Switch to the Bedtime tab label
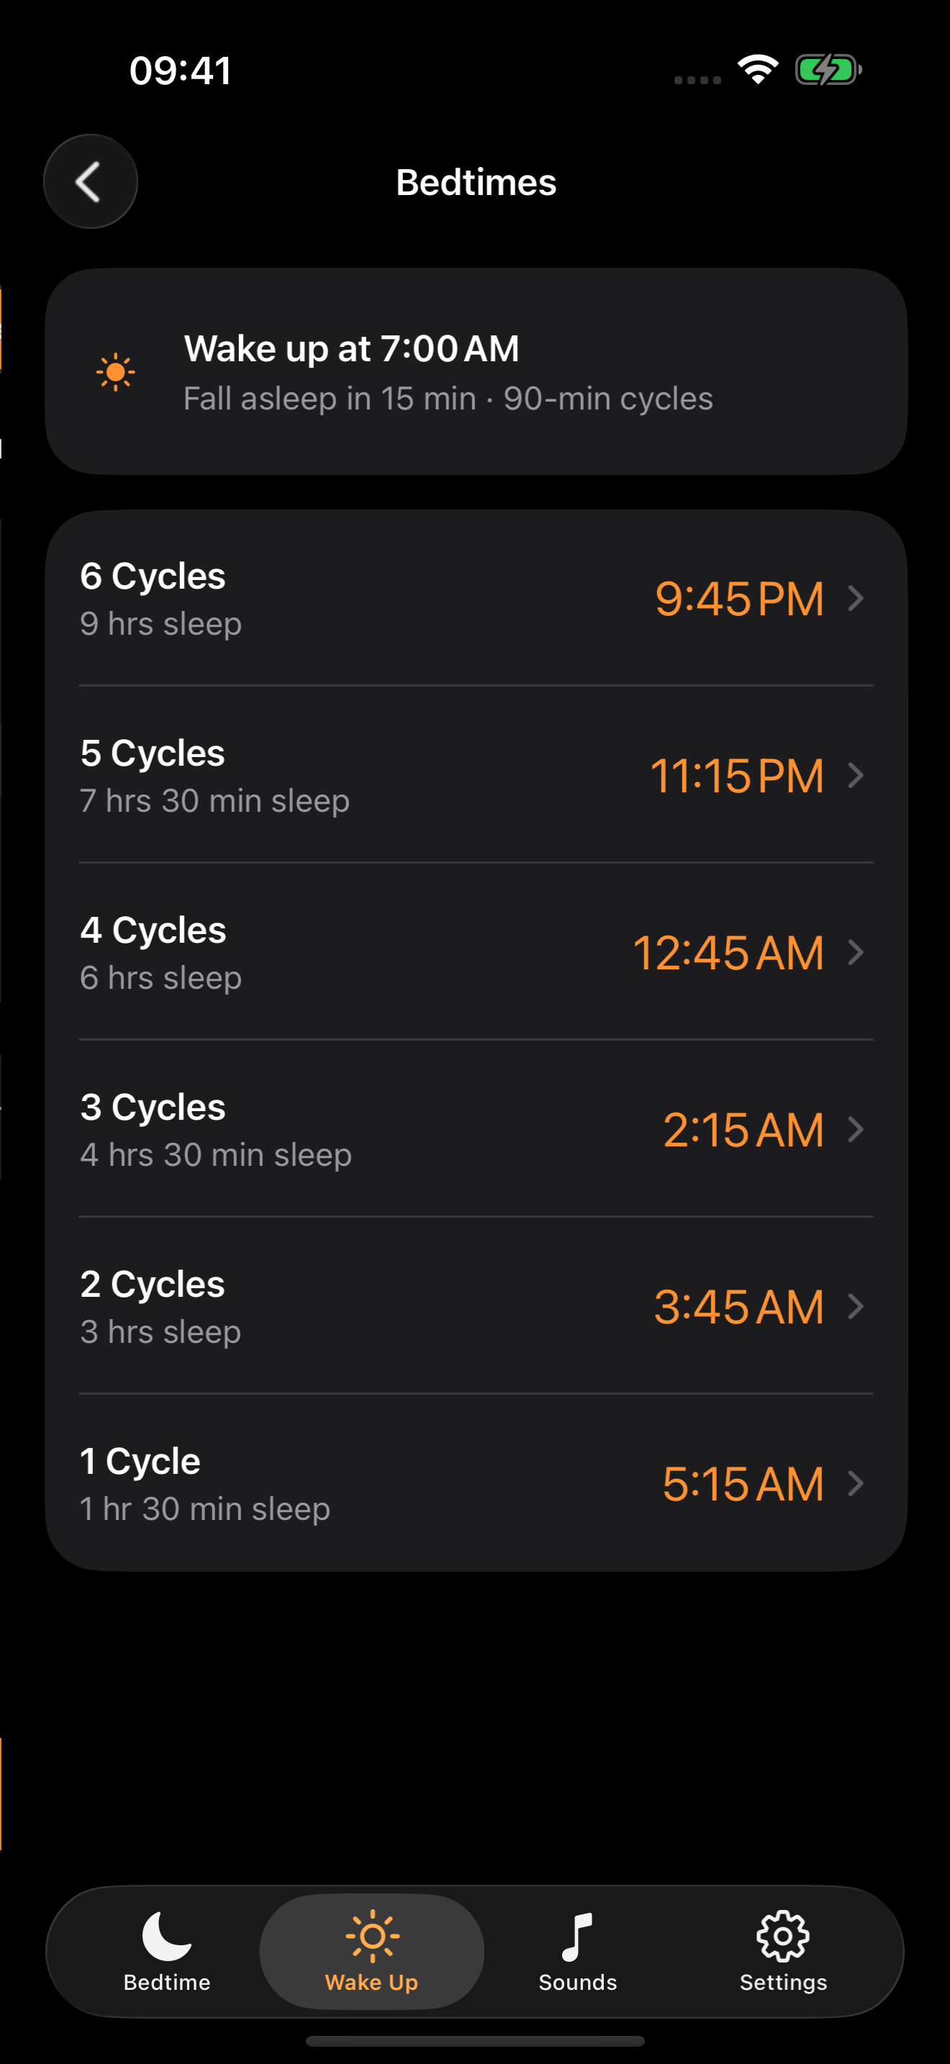The width and height of the screenshot is (950, 2064). coord(167,1982)
